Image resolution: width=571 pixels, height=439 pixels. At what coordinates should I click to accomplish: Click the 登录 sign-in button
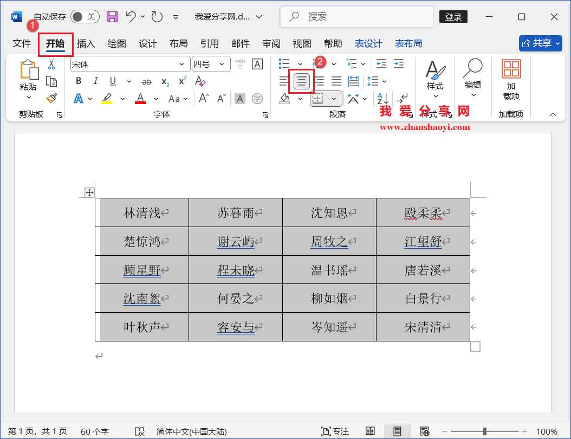coord(453,17)
